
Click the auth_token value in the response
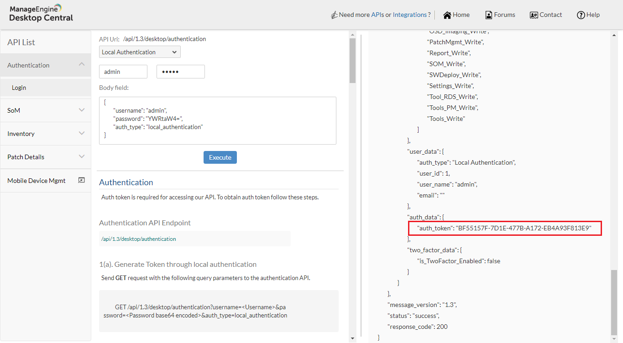tap(524, 228)
